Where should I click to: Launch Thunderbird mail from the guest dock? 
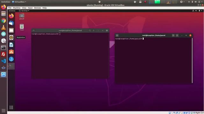(x=11, y=23)
